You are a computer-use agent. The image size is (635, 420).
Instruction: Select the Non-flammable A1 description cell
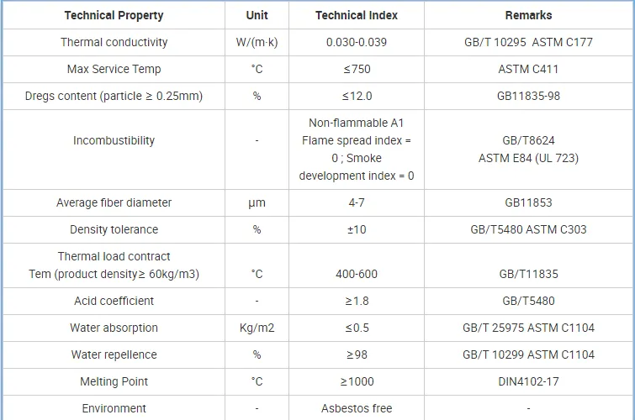[357, 150]
